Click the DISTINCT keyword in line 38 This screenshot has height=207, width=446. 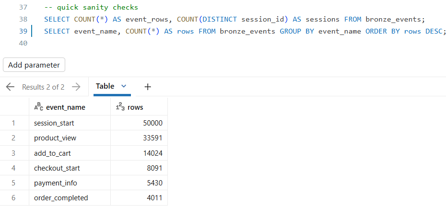pos(220,19)
